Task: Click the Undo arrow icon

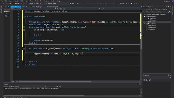Action: [21, 4]
